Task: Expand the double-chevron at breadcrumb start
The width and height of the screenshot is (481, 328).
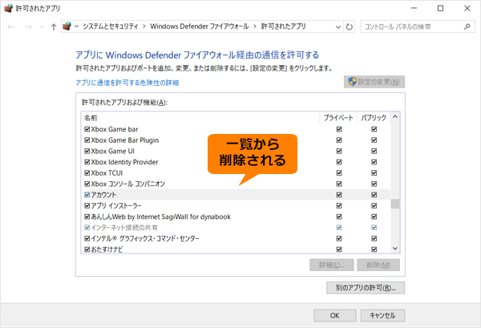Action: point(77,26)
